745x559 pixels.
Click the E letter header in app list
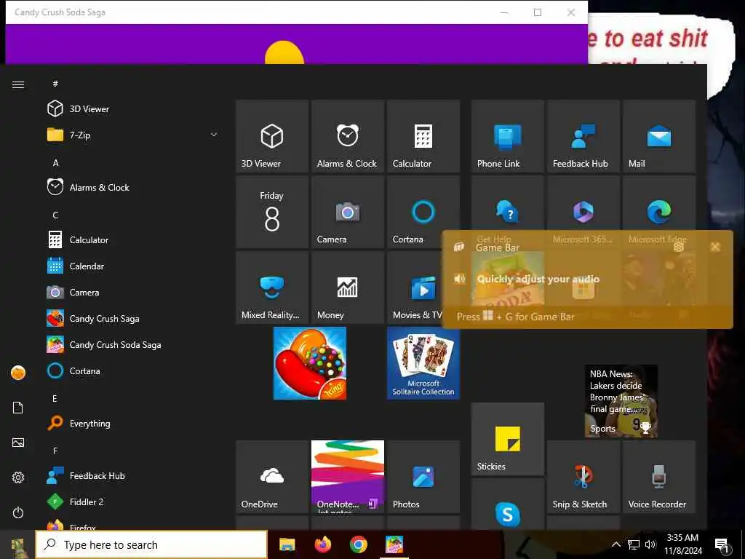click(x=55, y=398)
